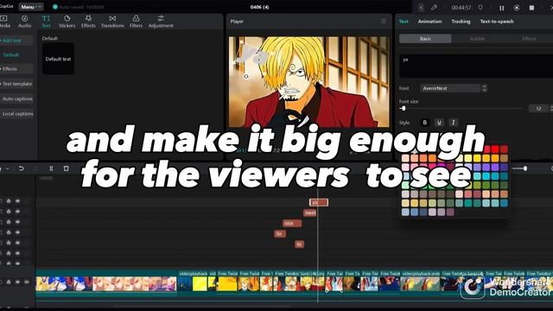The width and height of the screenshot is (553, 311).
Task: Open the Stickers panel
Action: pyautogui.click(x=67, y=22)
